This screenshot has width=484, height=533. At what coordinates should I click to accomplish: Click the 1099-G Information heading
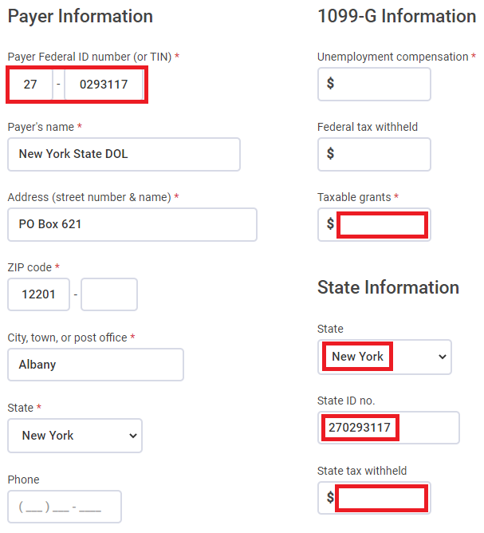396,16
